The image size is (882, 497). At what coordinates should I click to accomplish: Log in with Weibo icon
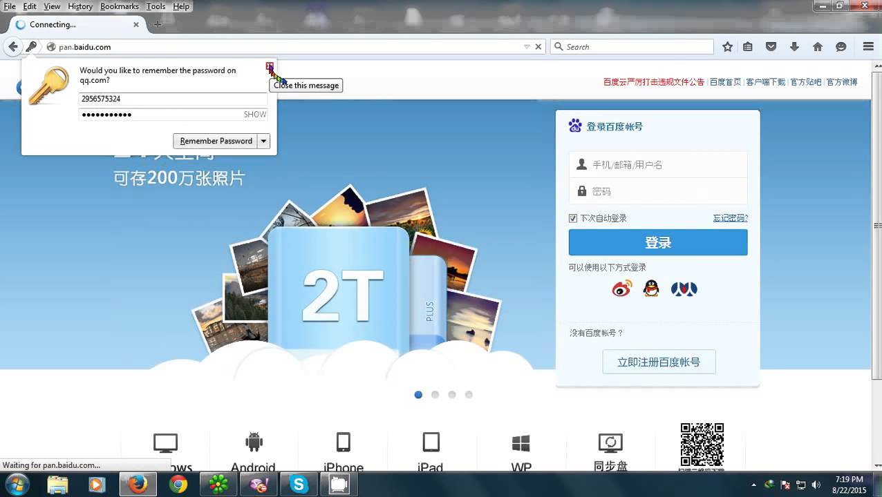click(x=622, y=289)
